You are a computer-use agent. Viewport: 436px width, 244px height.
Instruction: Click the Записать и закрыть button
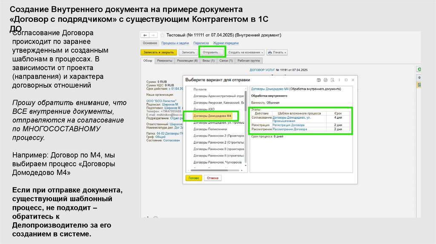[158, 52]
